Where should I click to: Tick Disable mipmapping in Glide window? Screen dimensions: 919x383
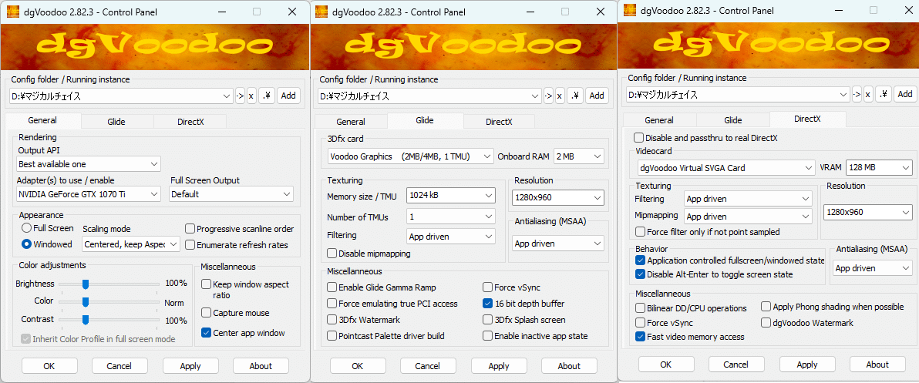(332, 254)
